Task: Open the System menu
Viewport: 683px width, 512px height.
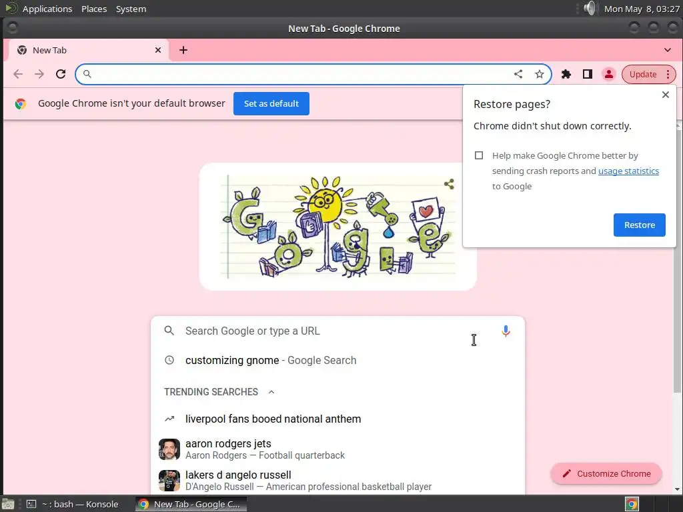Action: pos(131,9)
